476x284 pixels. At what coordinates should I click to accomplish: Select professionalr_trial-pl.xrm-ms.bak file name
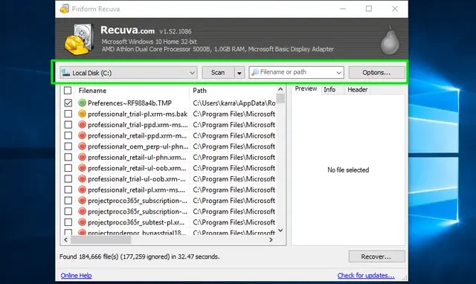point(138,114)
